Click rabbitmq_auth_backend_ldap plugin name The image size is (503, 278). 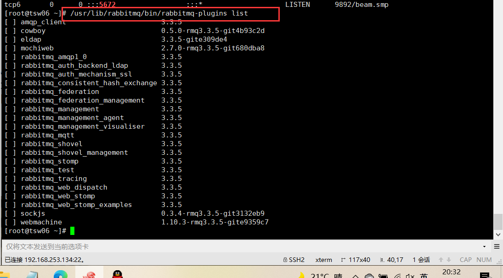(74, 65)
